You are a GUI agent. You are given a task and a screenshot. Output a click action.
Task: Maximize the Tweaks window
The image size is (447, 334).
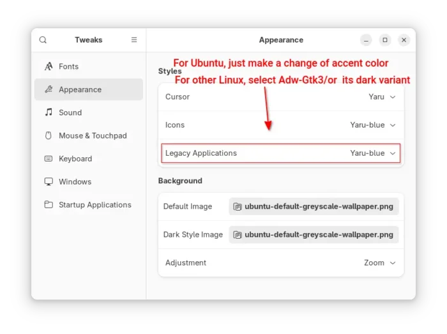(x=385, y=40)
